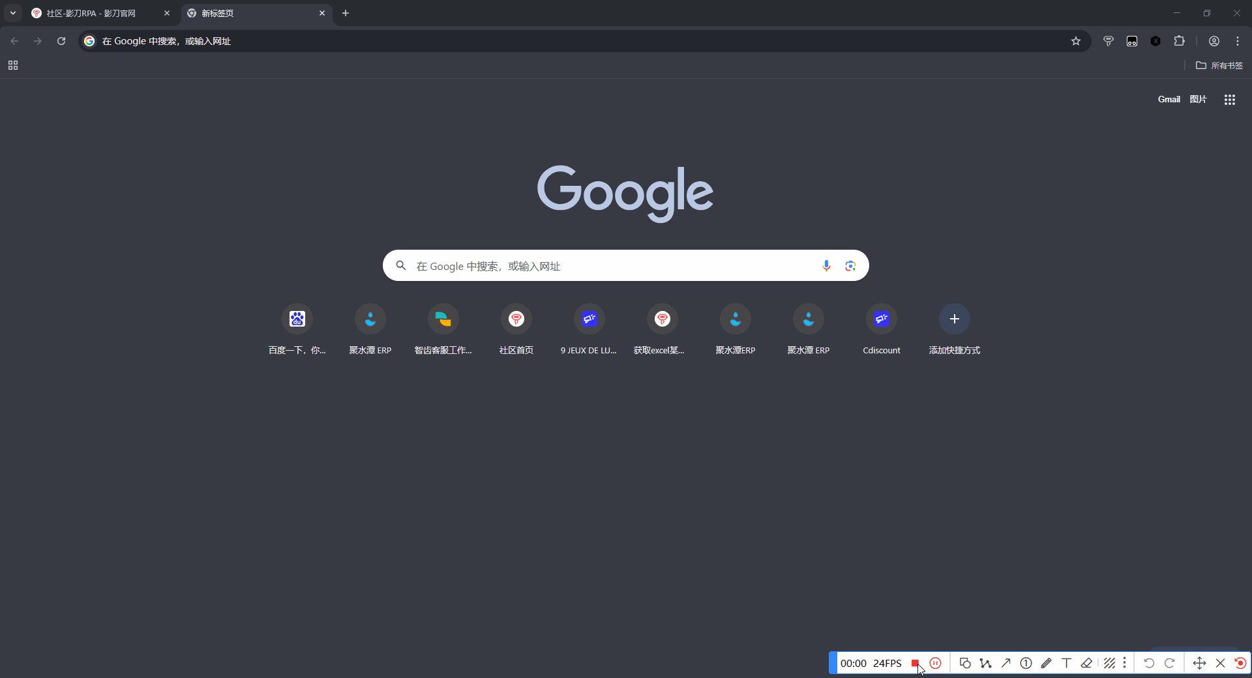
Task: Click the Google icon in the address bar
Action: [89, 41]
